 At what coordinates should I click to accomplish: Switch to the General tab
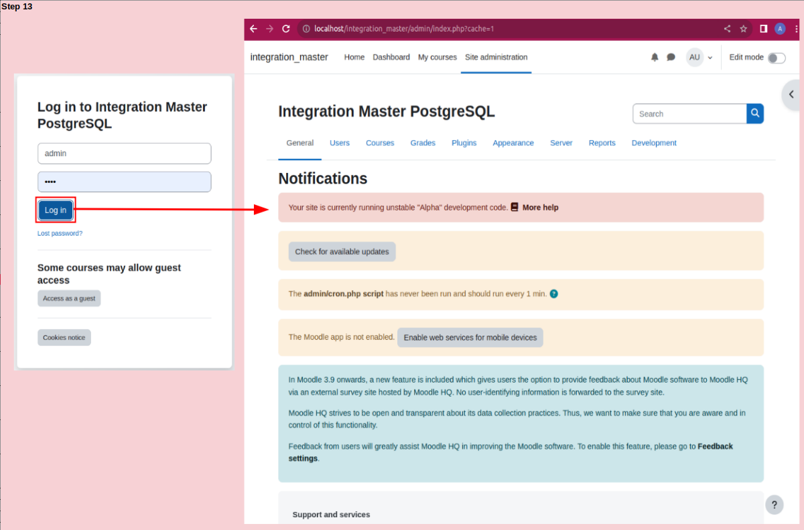pyautogui.click(x=300, y=143)
